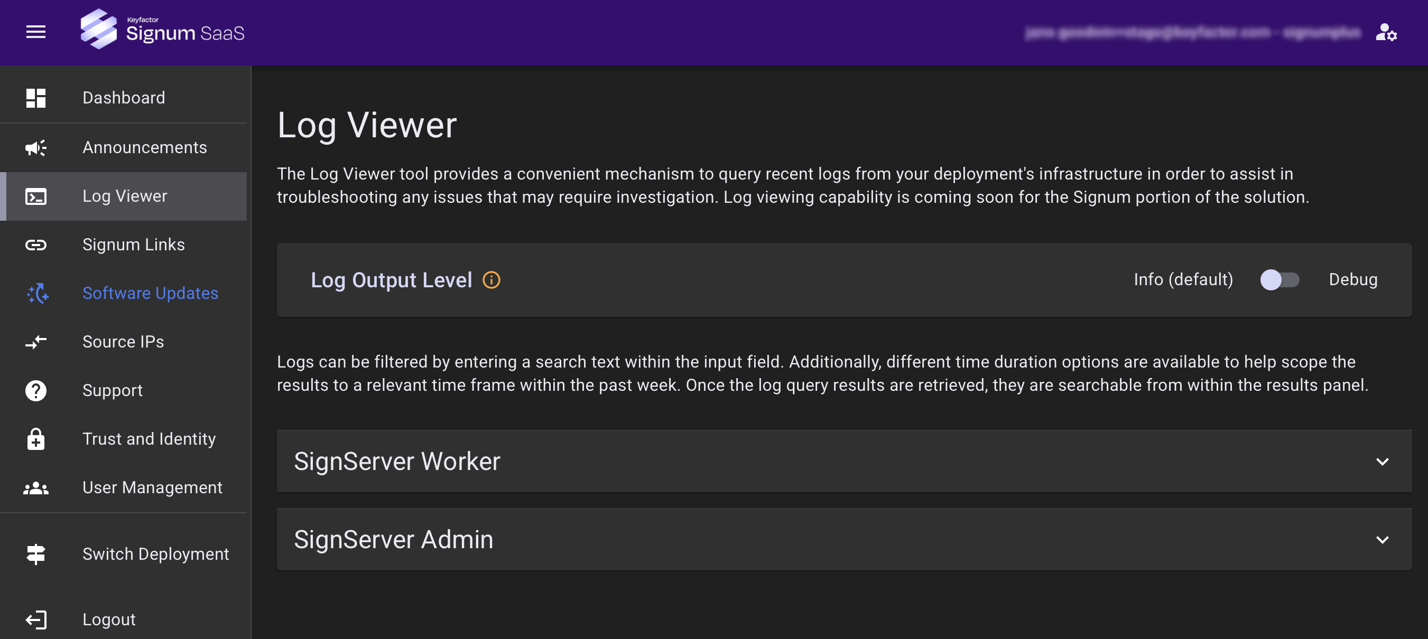The image size is (1428, 639).
Task: Click the blurred account email text
Action: (1192, 33)
